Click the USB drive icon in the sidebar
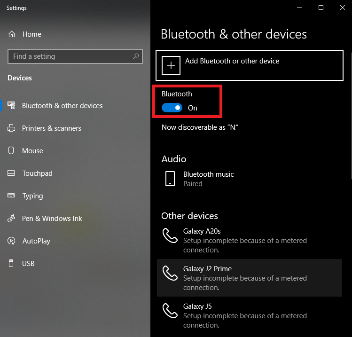352x337 pixels. 11,263
